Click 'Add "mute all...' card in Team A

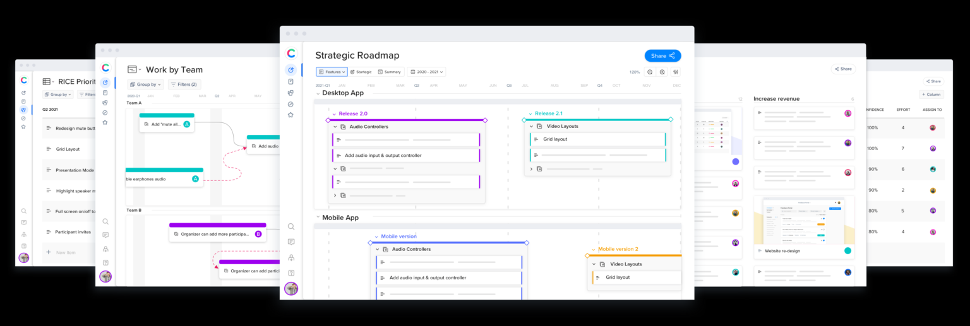[x=167, y=122]
